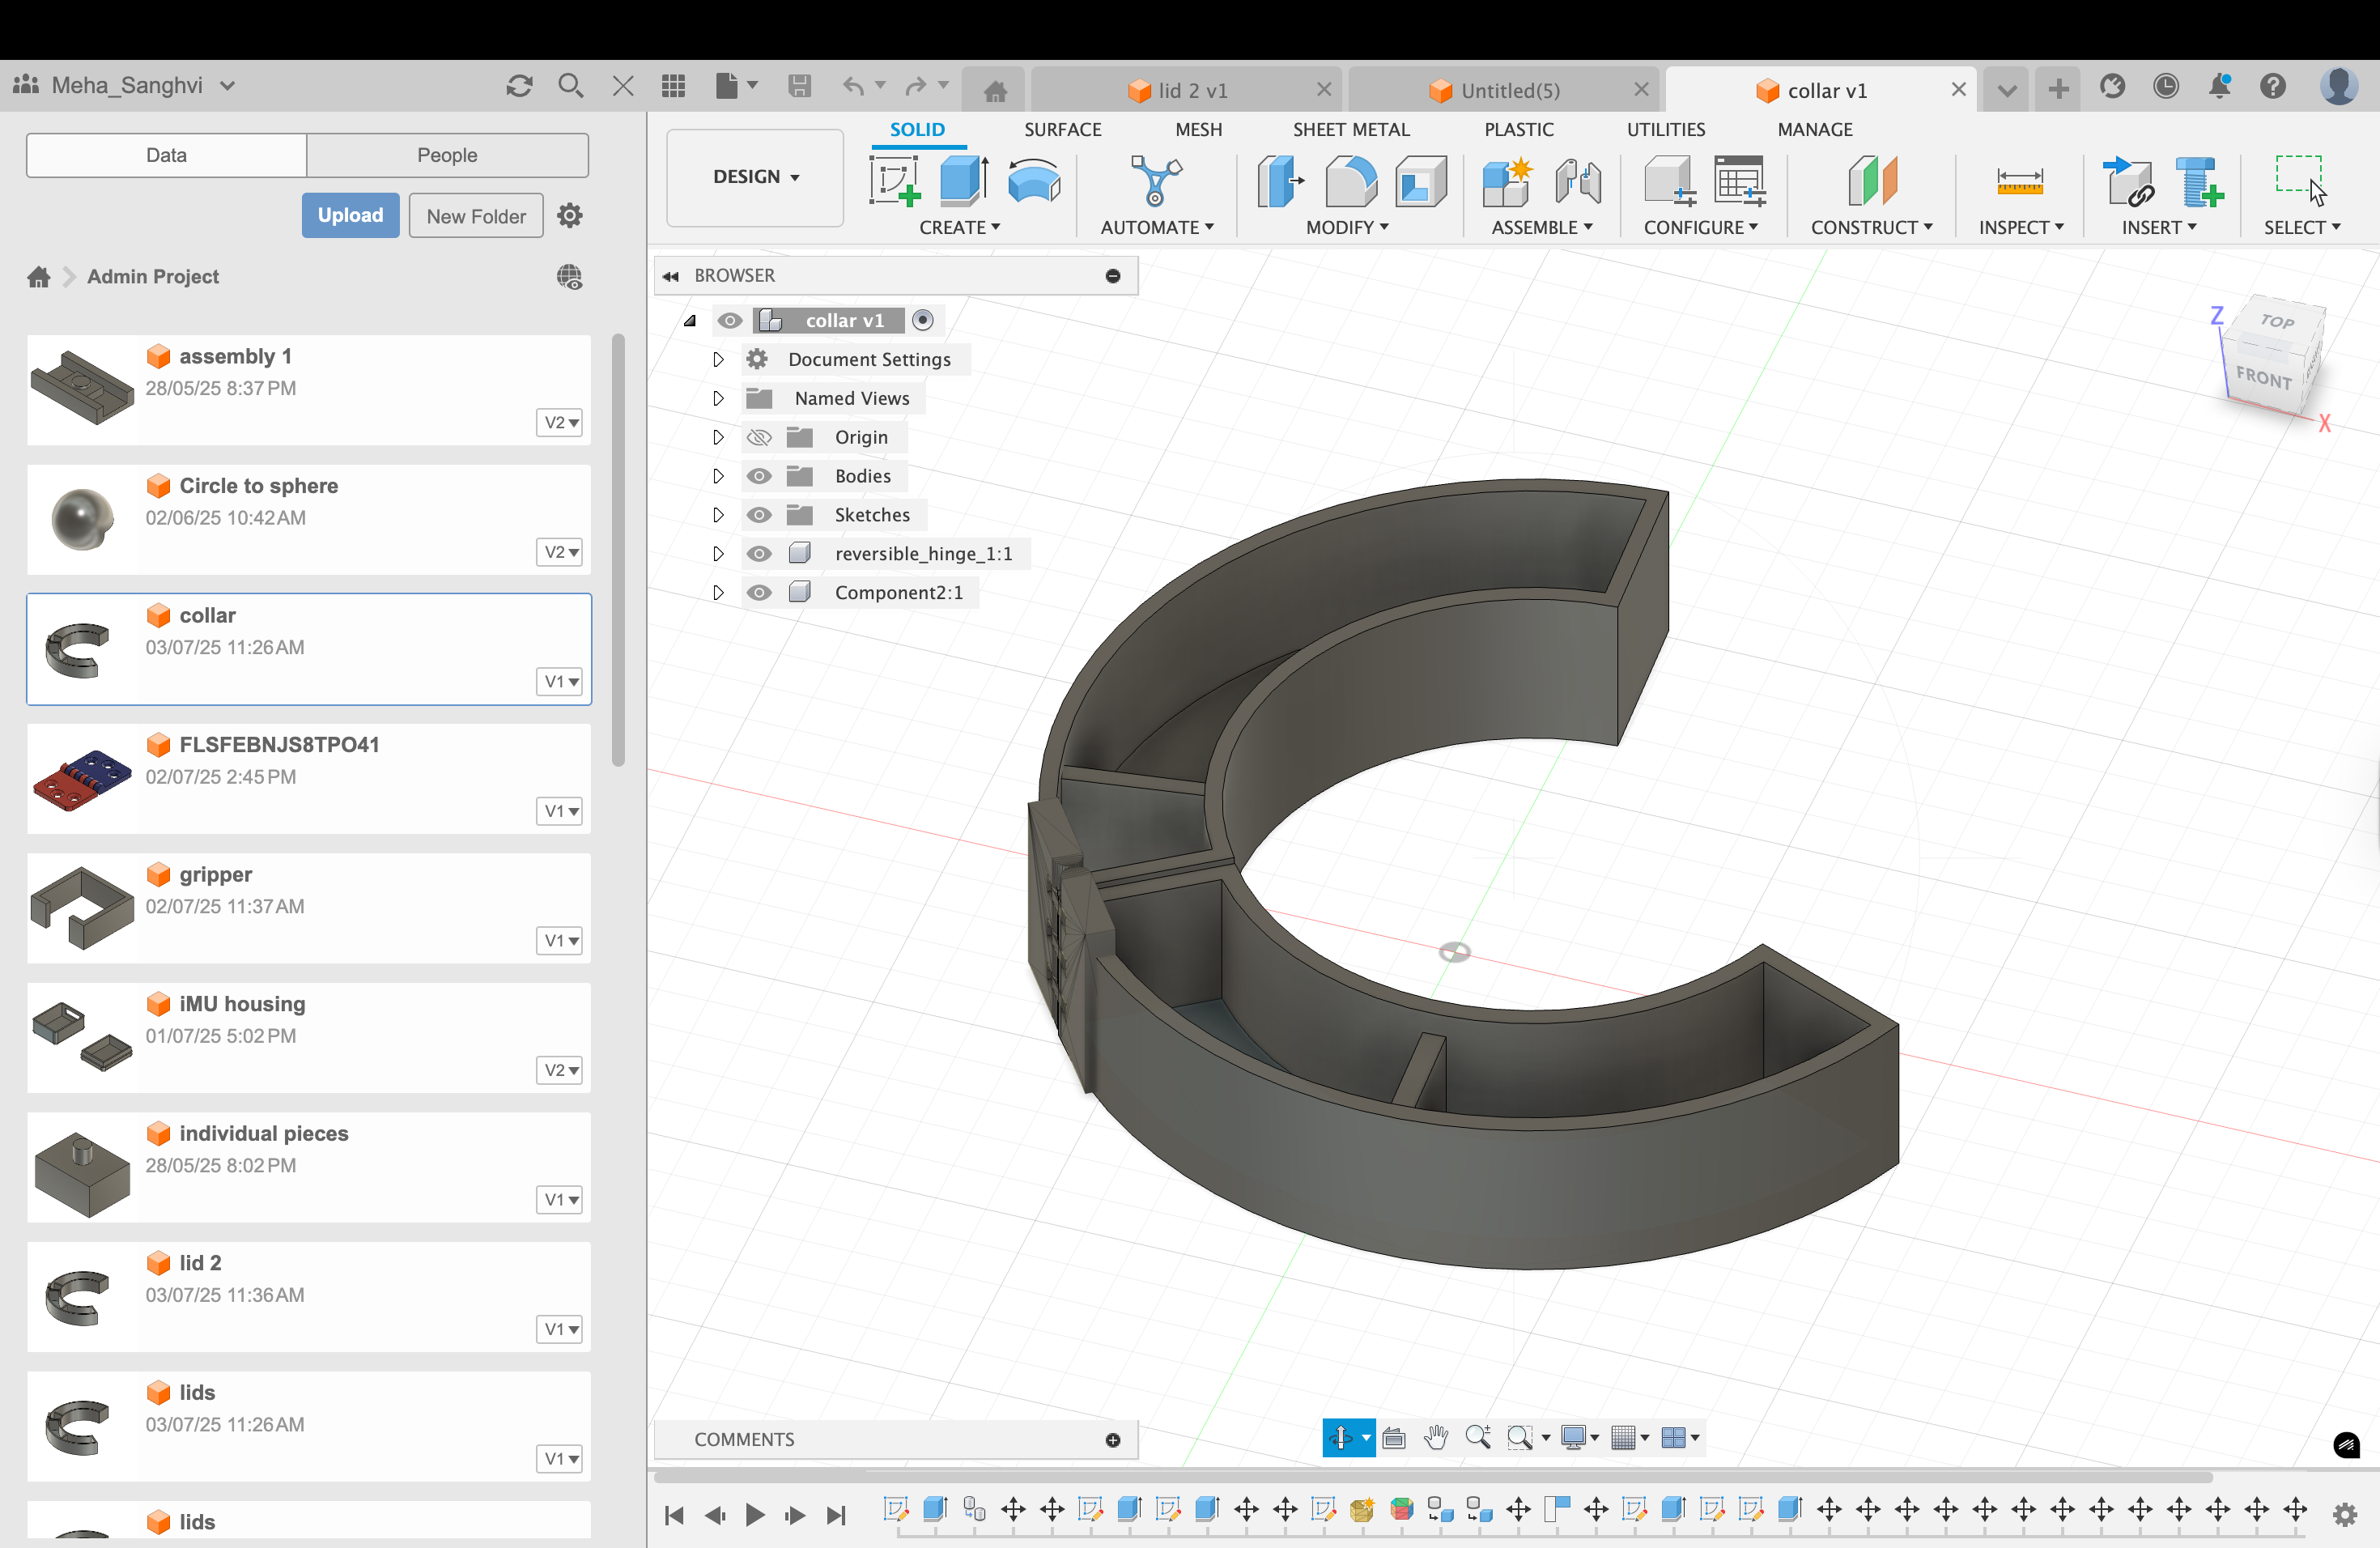
Task: Click the Create Sketch tool icon
Action: tap(893, 182)
